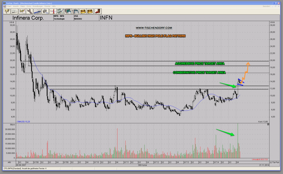Select the red exit door icon

point(97,11)
